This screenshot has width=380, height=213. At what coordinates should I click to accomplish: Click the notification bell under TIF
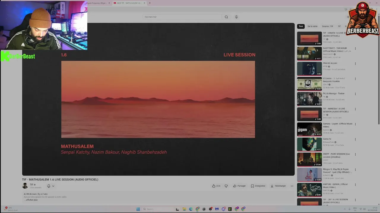pyautogui.click(x=49, y=186)
